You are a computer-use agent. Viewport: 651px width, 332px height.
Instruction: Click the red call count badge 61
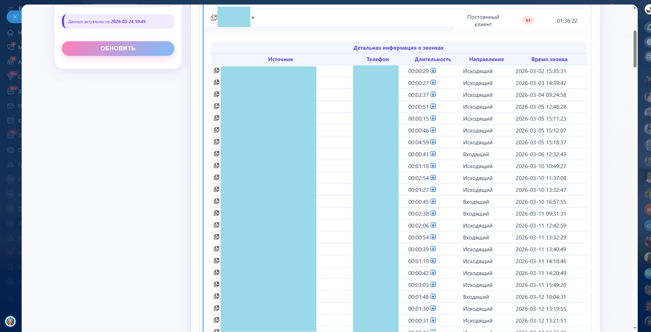[528, 21]
